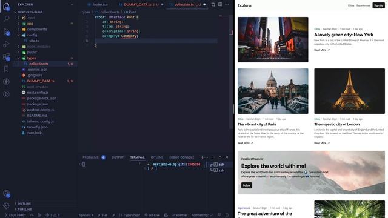Viewport: 388px width, 218px height.
Task: Open the Thunder Client lightning icon
Action: (7, 82)
